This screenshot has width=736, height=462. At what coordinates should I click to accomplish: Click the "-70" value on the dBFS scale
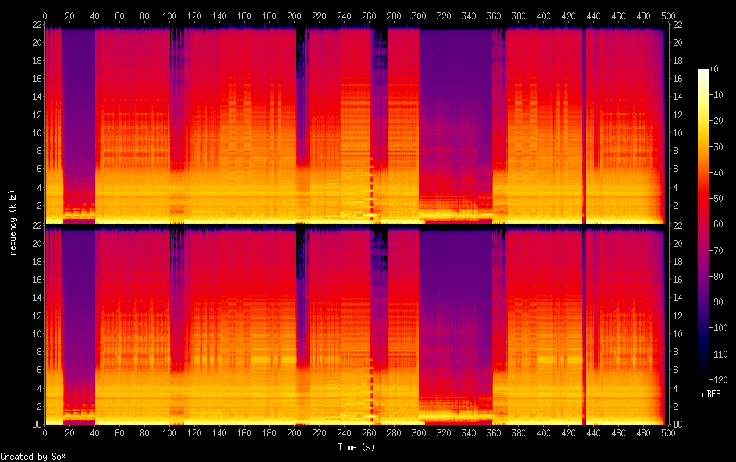coord(716,250)
